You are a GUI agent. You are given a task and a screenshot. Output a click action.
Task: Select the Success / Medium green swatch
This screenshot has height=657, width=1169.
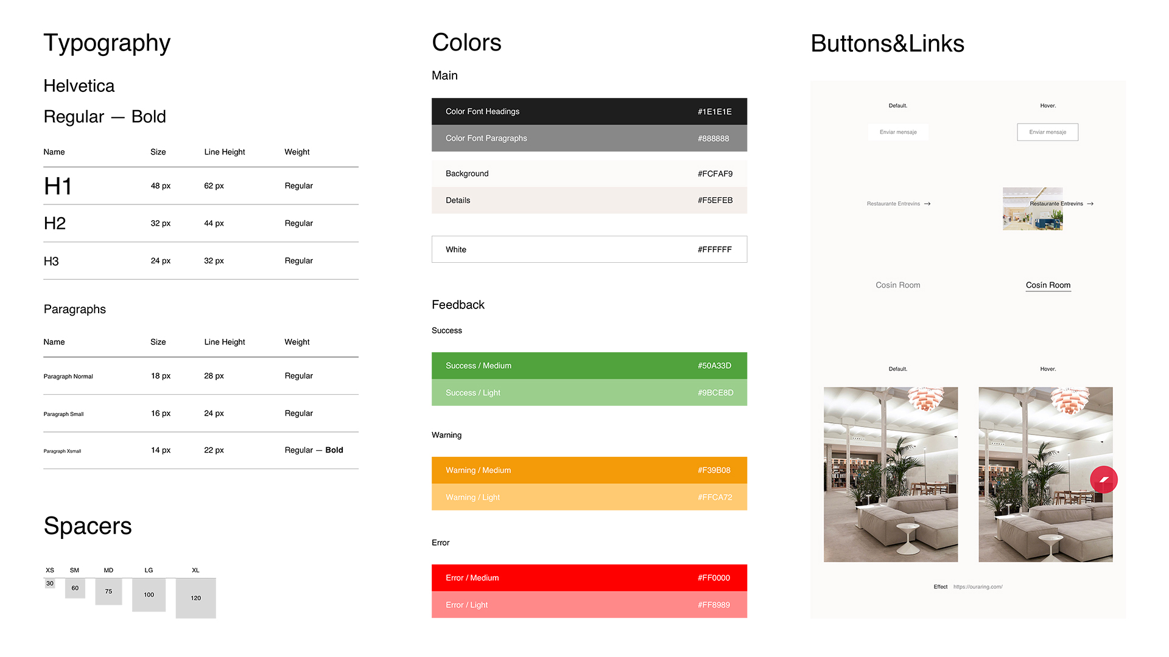pyautogui.click(x=589, y=366)
